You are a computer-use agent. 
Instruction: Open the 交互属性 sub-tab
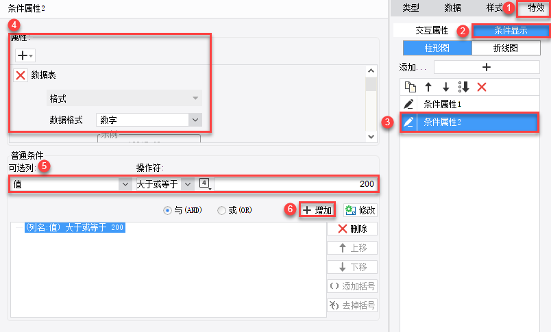click(x=432, y=31)
